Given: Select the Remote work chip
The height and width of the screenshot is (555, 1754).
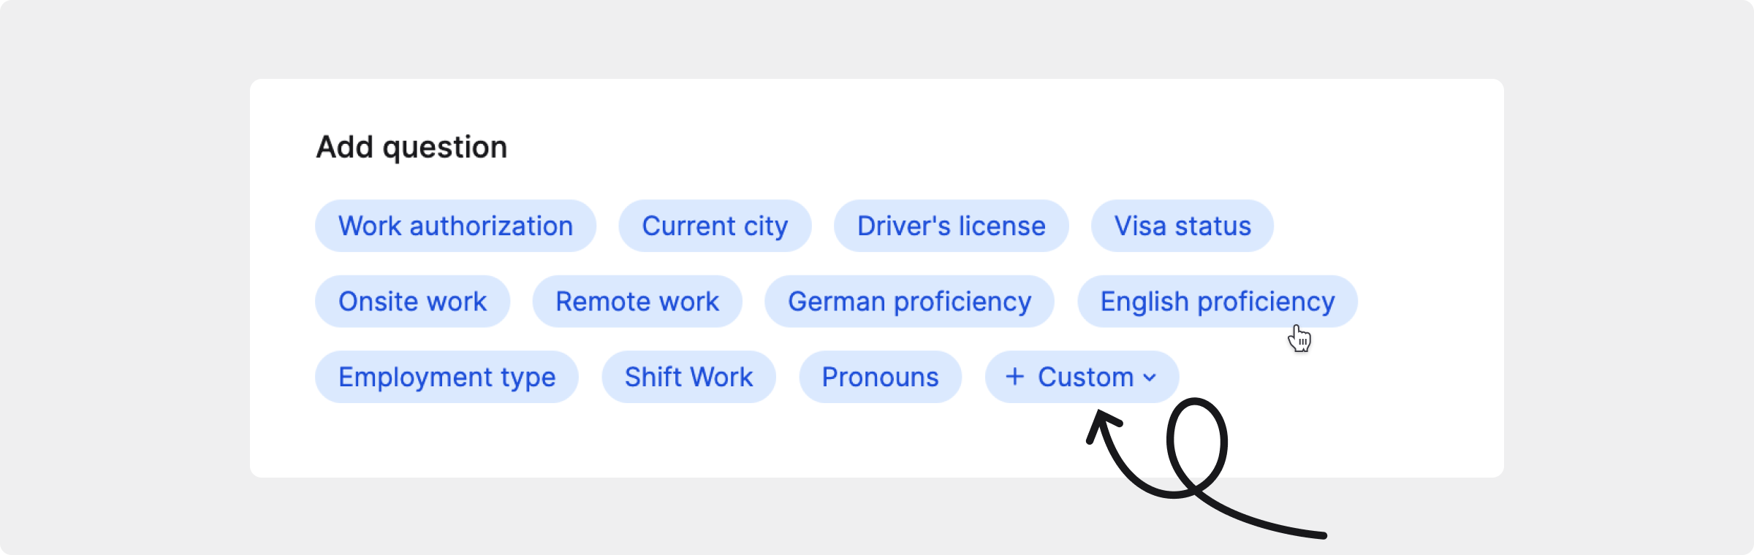Looking at the screenshot, I should pyautogui.click(x=637, y=302).
